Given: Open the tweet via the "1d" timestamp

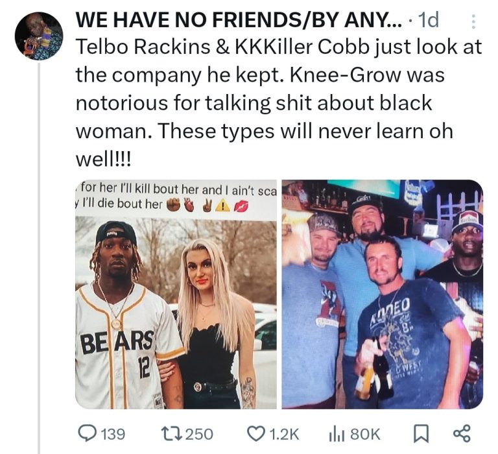Looking at the screenshot, I should [429, 21].
